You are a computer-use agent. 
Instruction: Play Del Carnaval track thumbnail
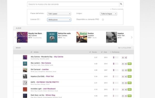[25, 70]
